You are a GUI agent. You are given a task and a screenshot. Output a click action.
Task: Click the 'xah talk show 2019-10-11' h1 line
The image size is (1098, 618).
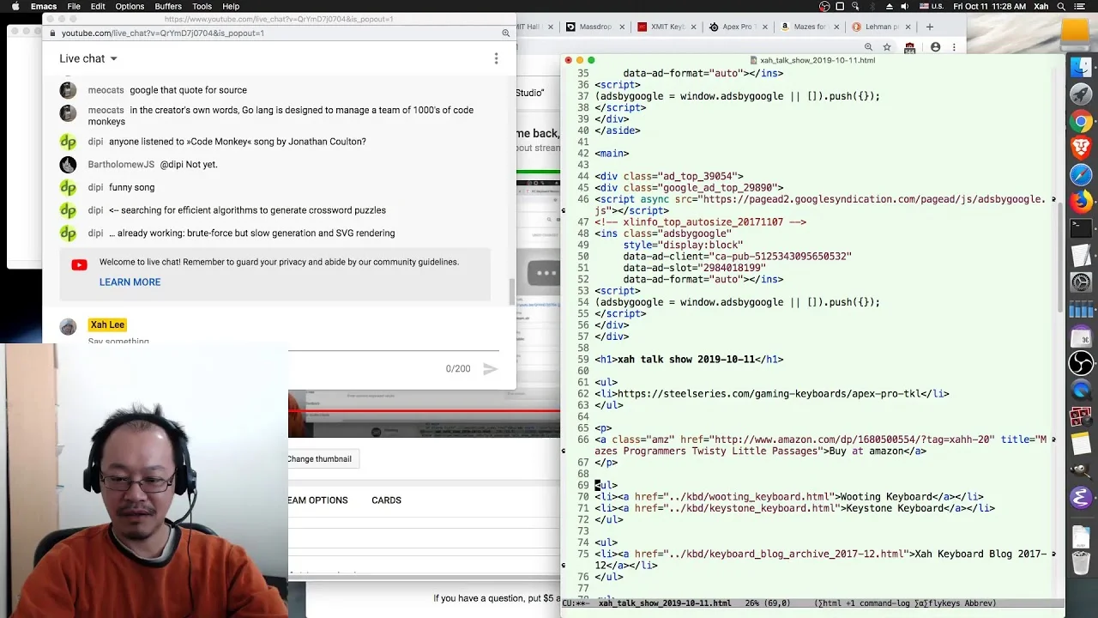(689, 360)
